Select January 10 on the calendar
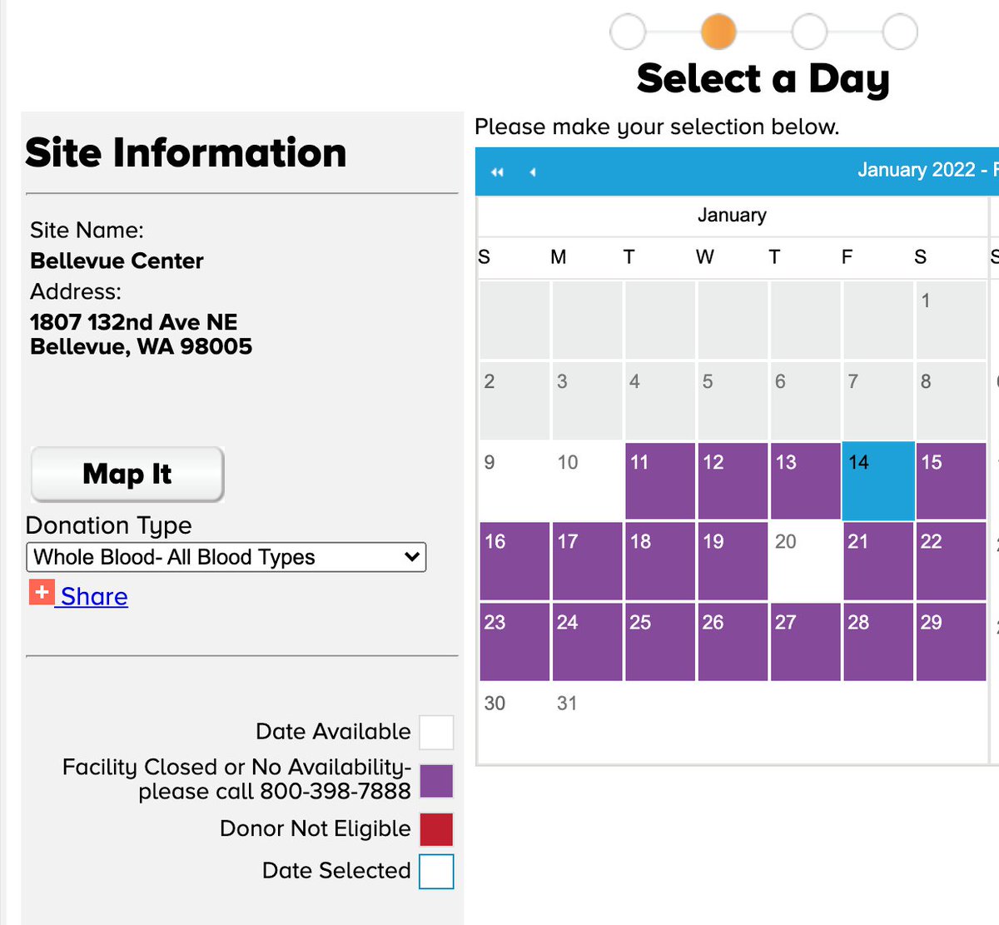 (587, 481)
